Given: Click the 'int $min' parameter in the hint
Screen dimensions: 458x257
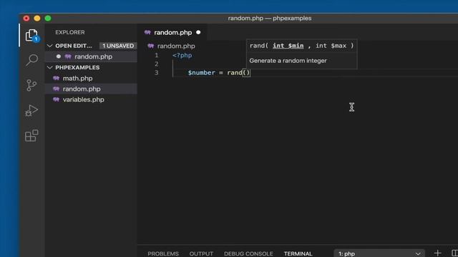Looking at the screenshot, I should (x=288, y=46).
